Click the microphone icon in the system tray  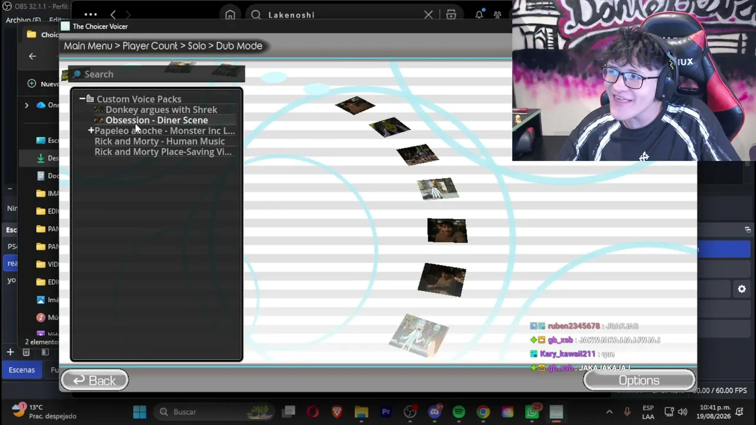(x=627, y=412)
